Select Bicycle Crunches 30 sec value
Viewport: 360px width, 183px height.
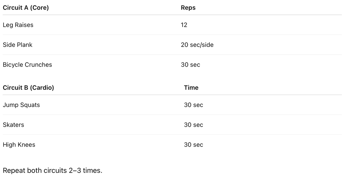point(190,65)
